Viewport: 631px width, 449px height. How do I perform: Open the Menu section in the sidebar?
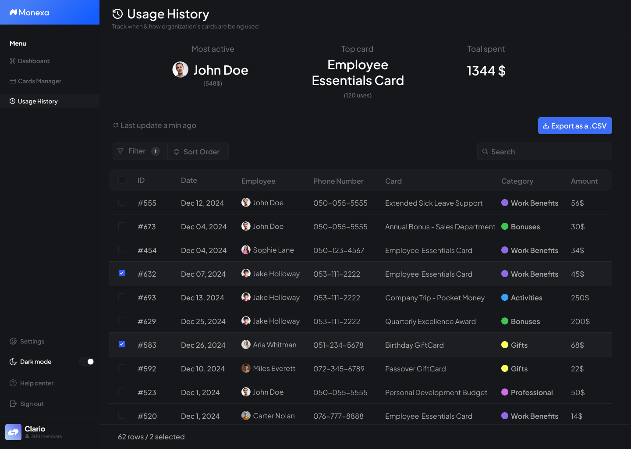coord(18,43)
